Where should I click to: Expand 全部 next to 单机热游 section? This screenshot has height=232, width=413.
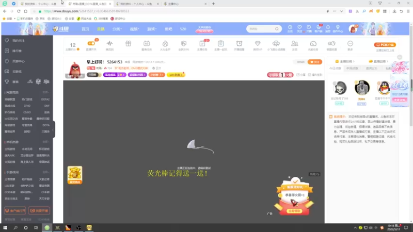pos(46,142)
